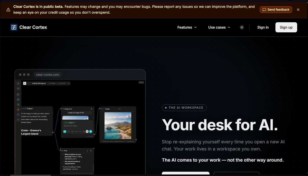Click the Sign up button

point(286,27)
